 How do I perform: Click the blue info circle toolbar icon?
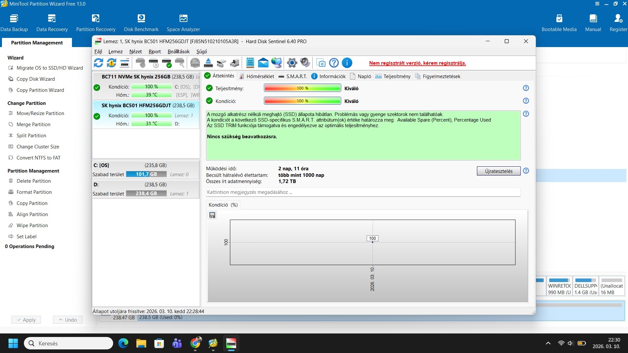(x=347, y=63)
